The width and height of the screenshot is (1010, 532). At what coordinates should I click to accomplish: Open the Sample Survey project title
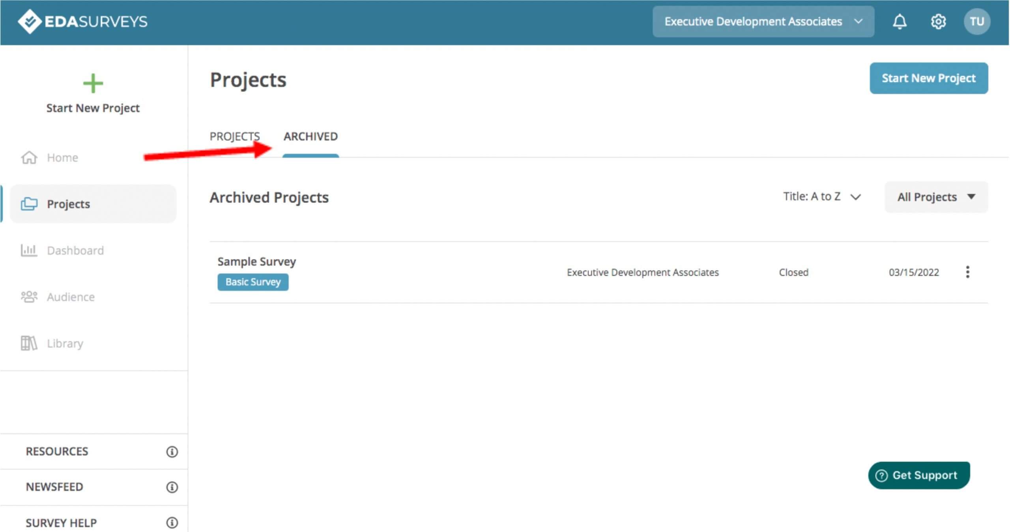point(256,261)
